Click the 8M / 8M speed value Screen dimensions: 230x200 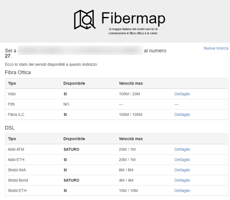click(126, 170)
